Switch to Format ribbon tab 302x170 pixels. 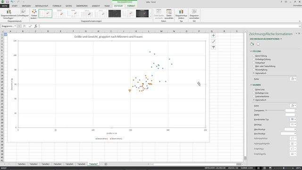pyautogui.click(x=131, y=6)
